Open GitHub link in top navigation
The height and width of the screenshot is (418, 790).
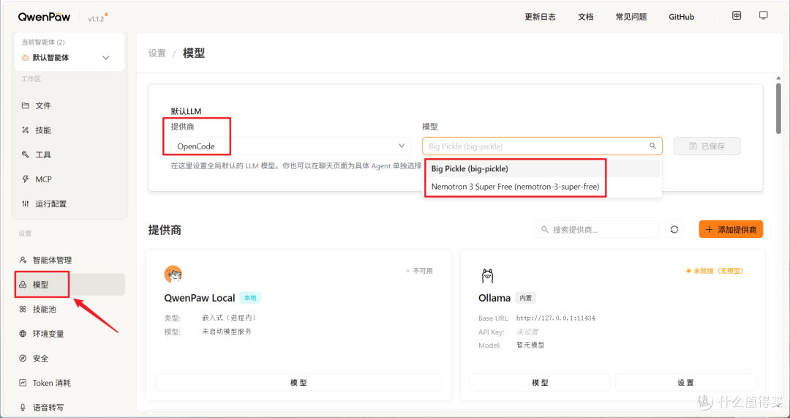(x=681, y=17)
